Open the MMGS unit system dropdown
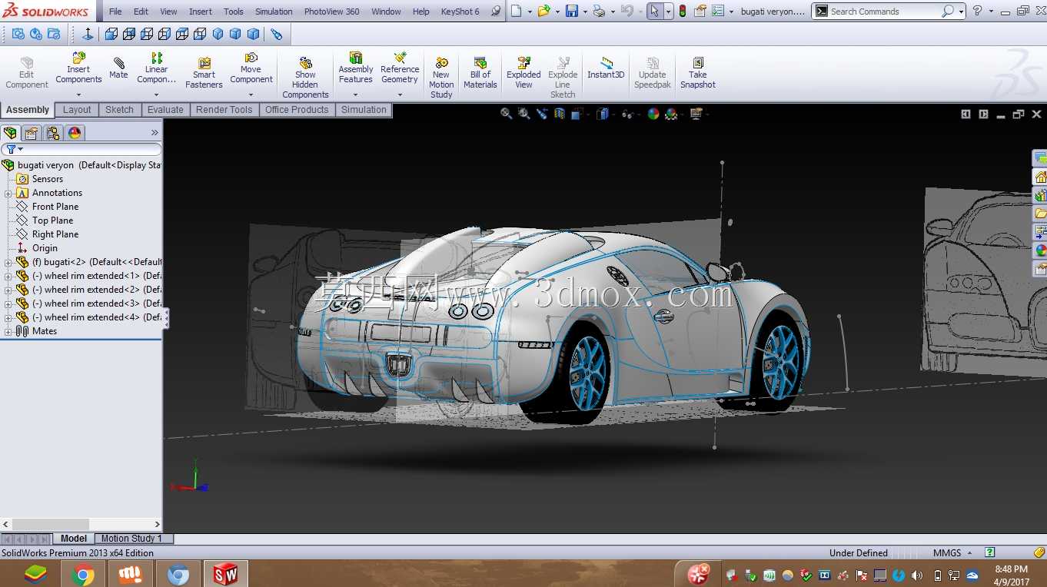Viewport: 1047px width, 587px height. tap(970, 553)
